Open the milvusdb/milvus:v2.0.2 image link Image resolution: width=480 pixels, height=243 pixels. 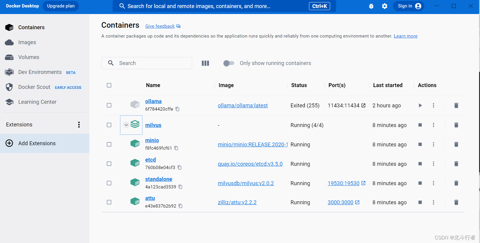246,183
